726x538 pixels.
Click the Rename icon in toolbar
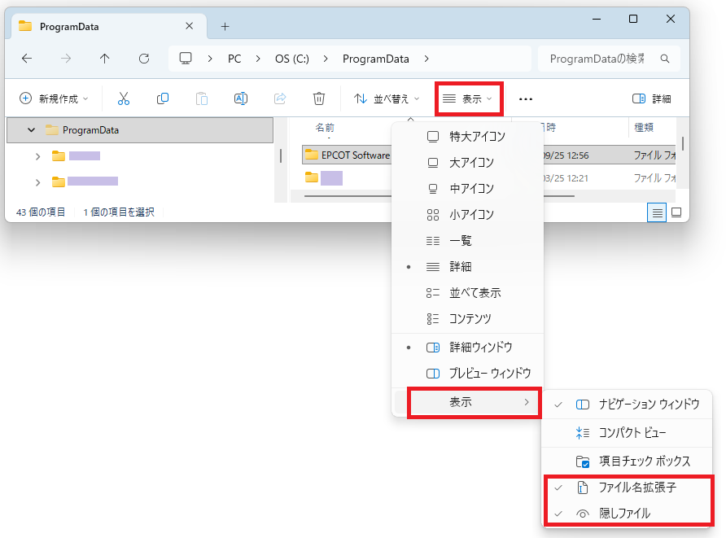click(x=241, y=98)
